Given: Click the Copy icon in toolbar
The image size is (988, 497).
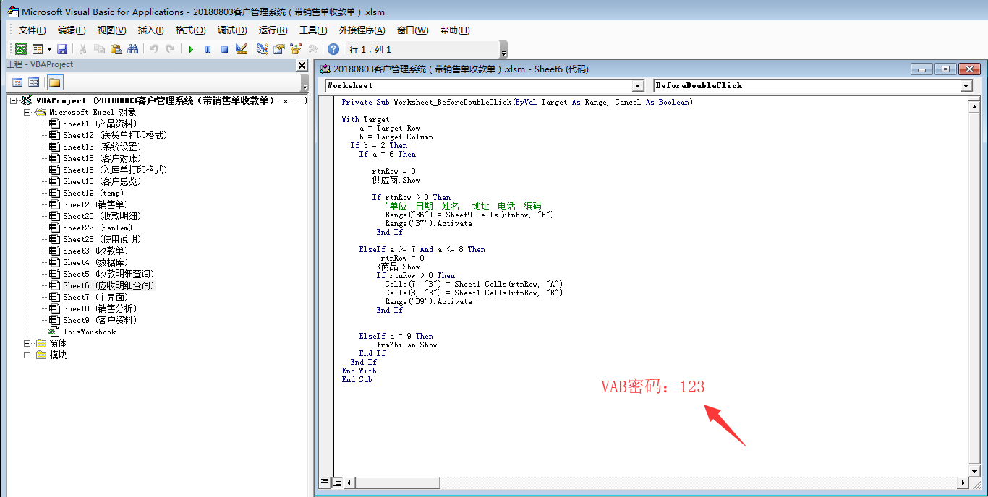Looking at the screenshot, I should click(100, 49).
